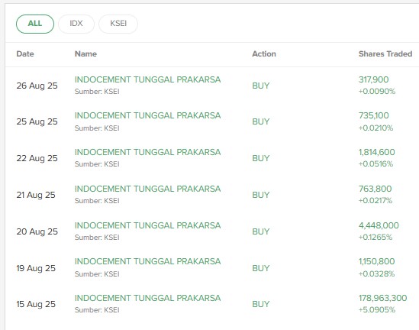This screenshot has height=330, width=419.
Task: Open Indocement link dated 20 Aug 25
Action: (147, 225)
